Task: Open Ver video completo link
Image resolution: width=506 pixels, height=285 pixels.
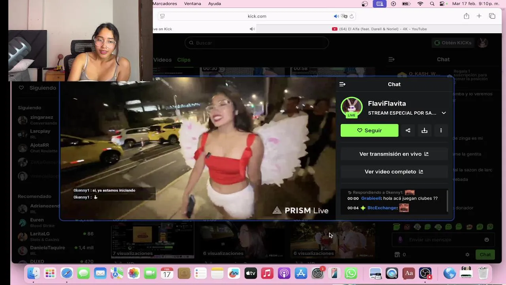Action: pyautogui.click(x=394, y=172)
